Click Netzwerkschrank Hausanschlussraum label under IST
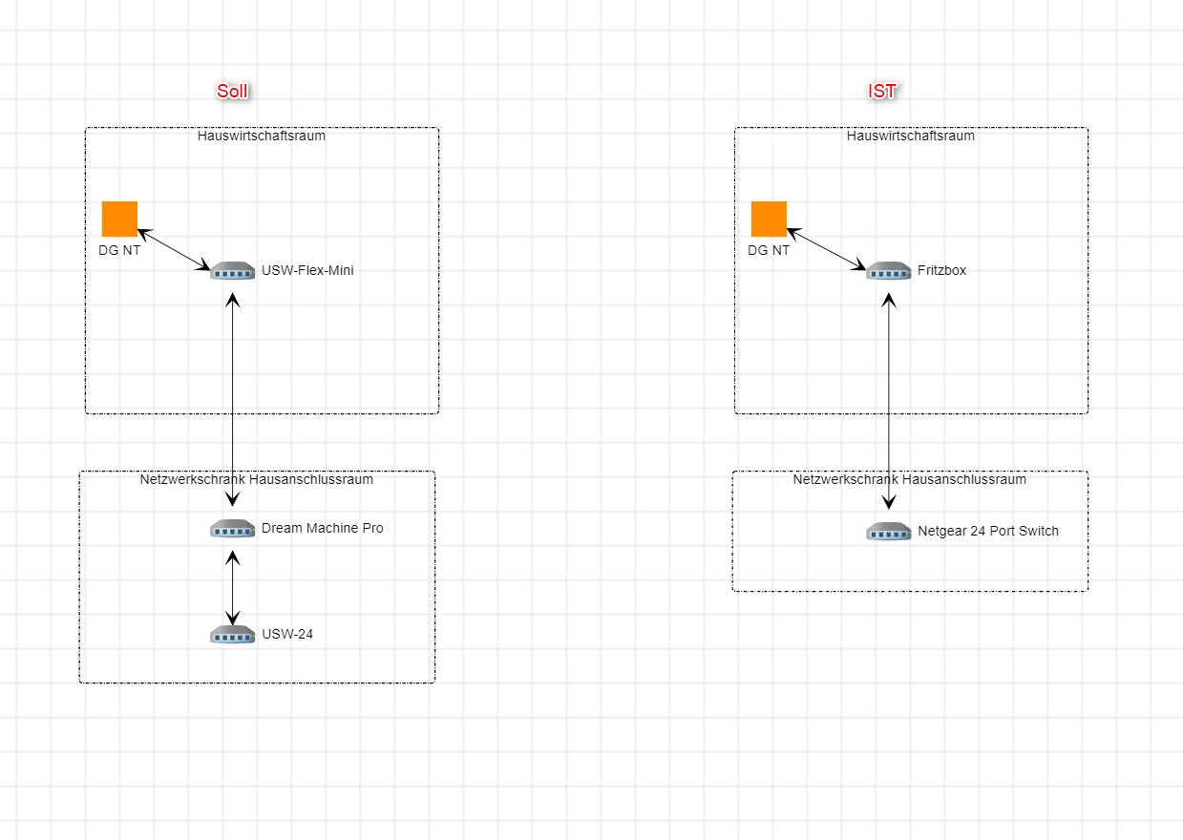 point(910,479)
